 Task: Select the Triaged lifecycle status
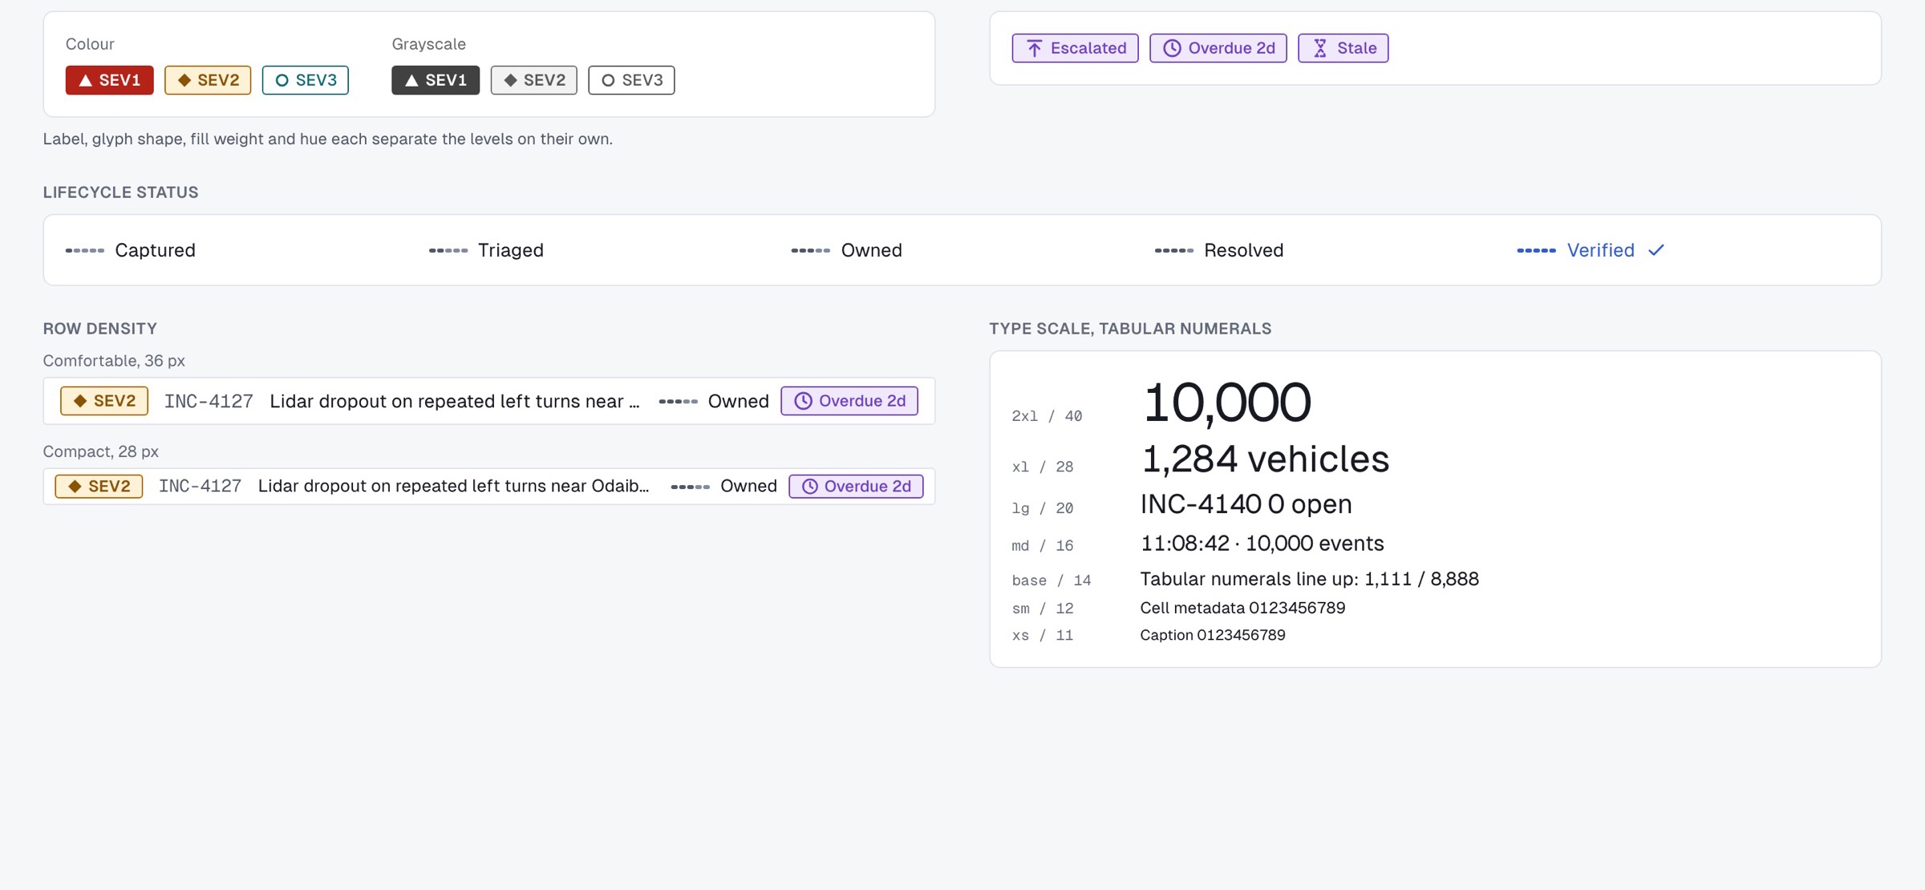click(486, 250)
